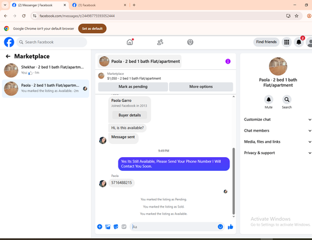Bookmark this page with the star icon
Viewport: 312px width, 240px height.
click(296, 16)
